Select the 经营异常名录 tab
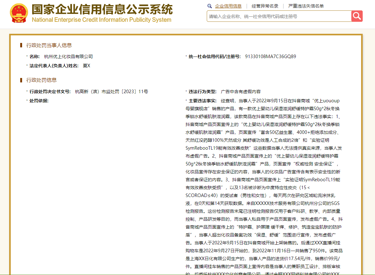Image resolution: width=375 pixels, height=275 pixels. click(265, 6)
